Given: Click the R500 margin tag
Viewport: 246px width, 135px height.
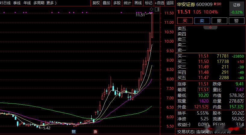Looking at the screenshot, I should [218, 4].
